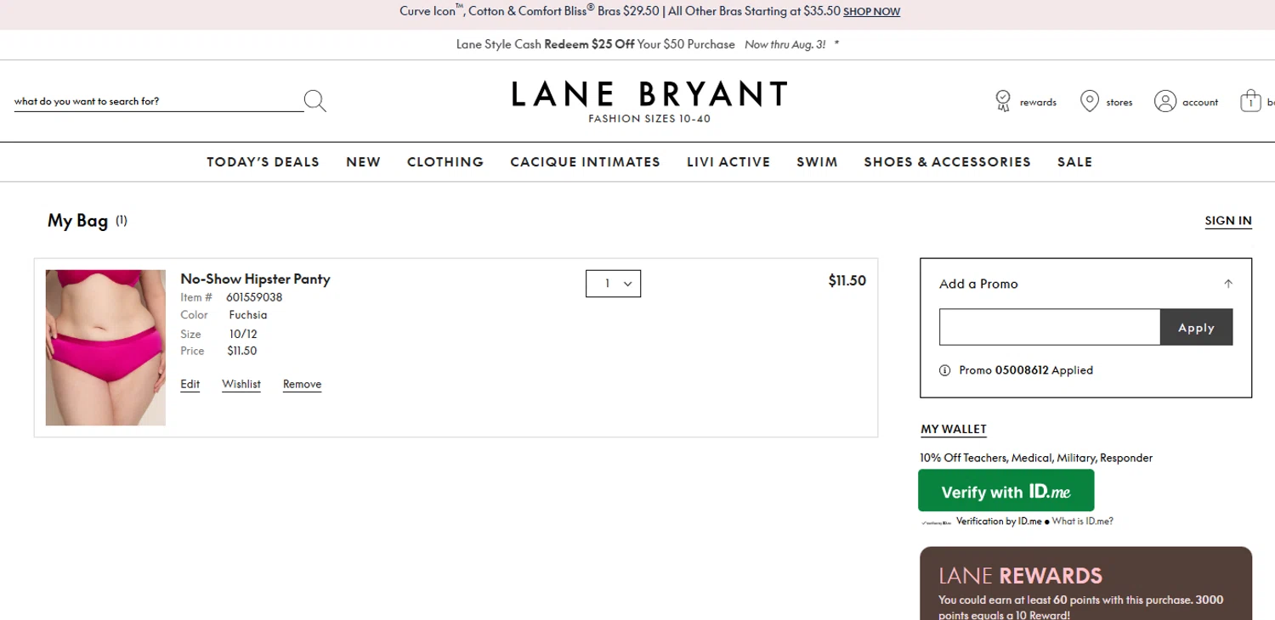Viewport: 1275px width, 620px height.
Task: Click the Fuchsia color value
Action: click(248, 315)
